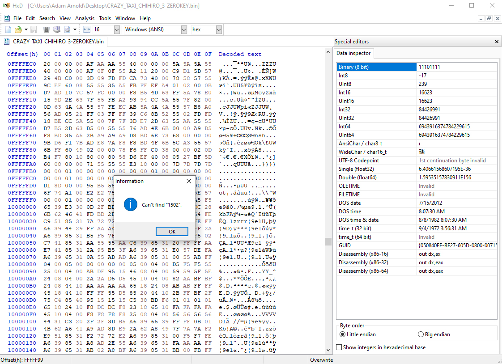Open the Analysis menu
Screen dimensions: 502x364
click(x=85, y=18)
